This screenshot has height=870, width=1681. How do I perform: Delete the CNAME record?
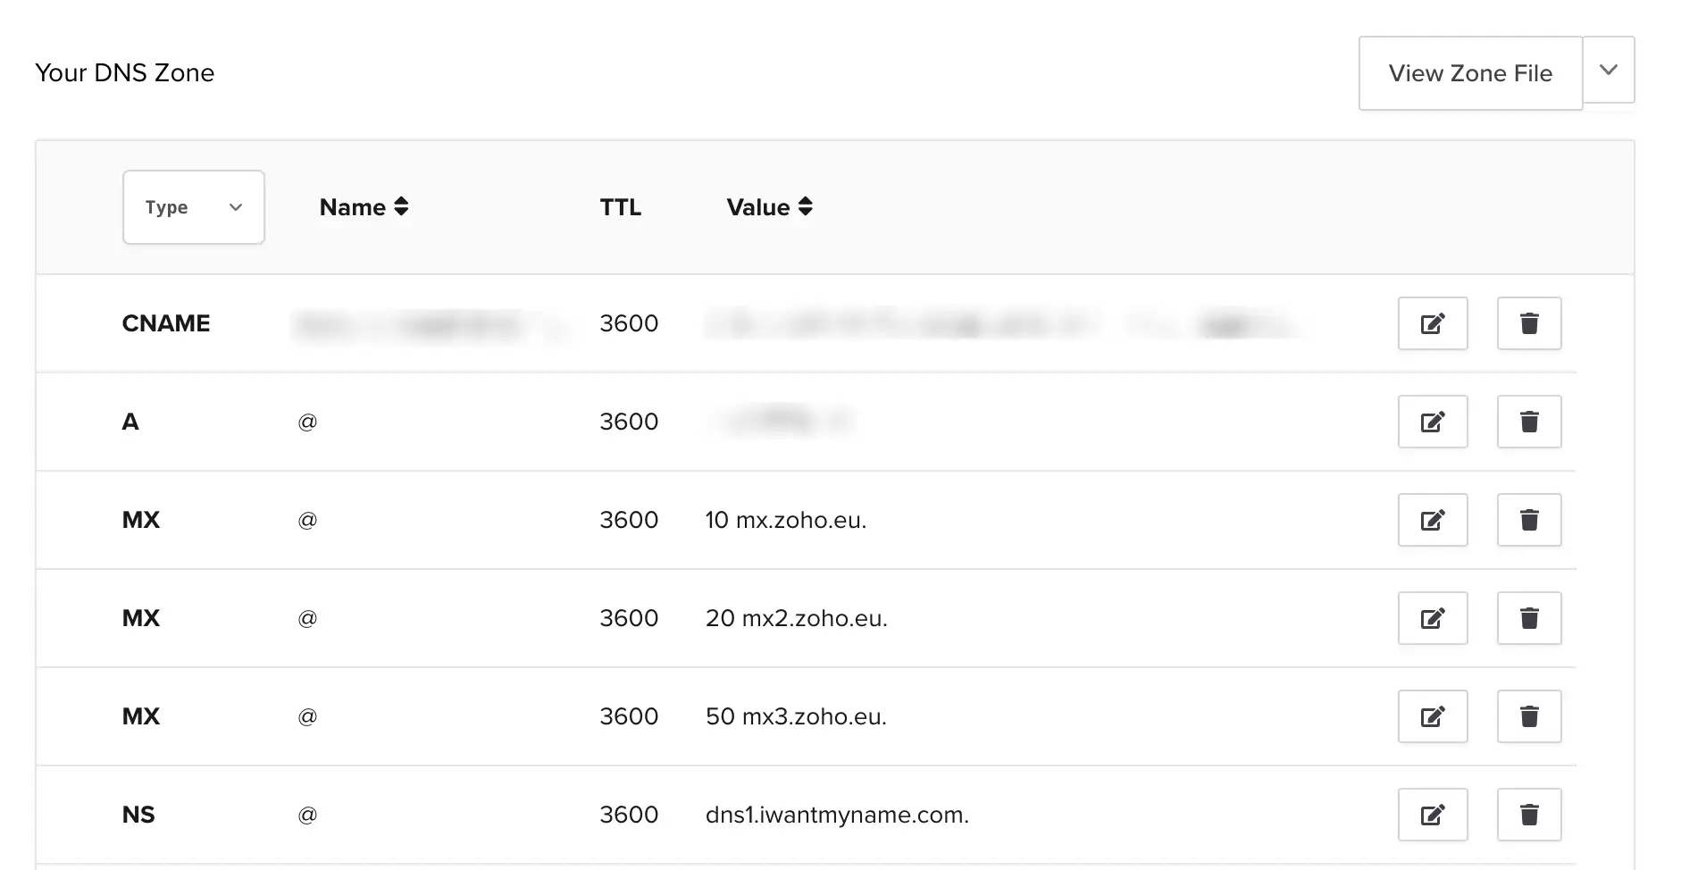1529,323
